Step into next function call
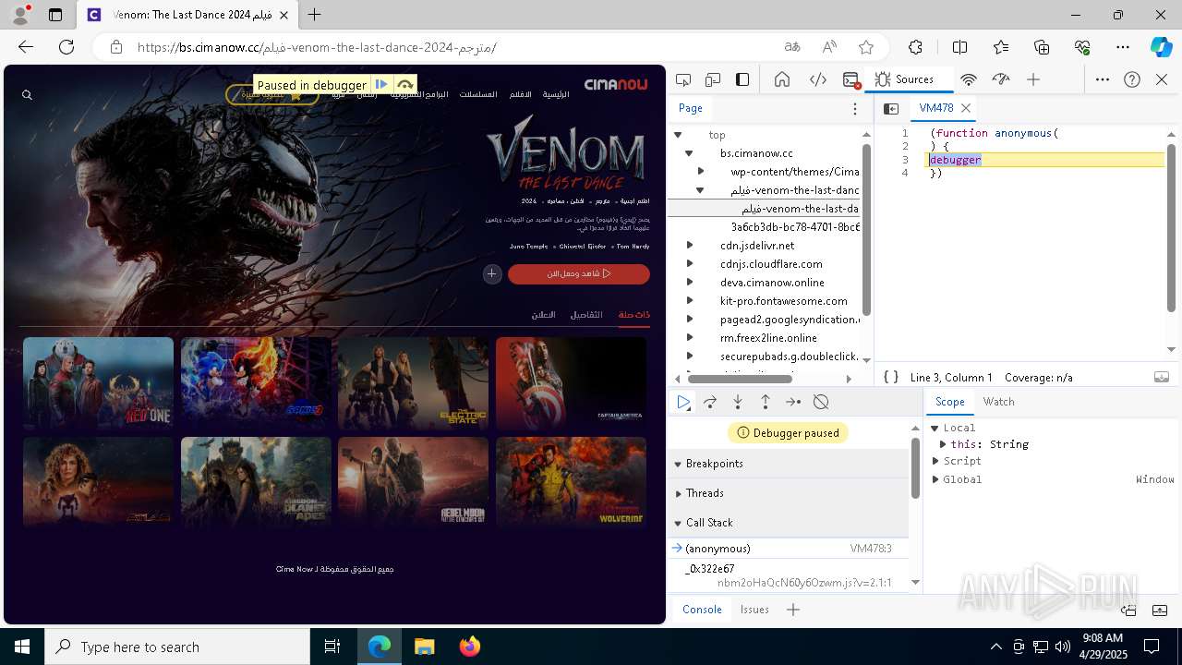Viewport: 1182px width, 665px height. [x=738, y=402]
